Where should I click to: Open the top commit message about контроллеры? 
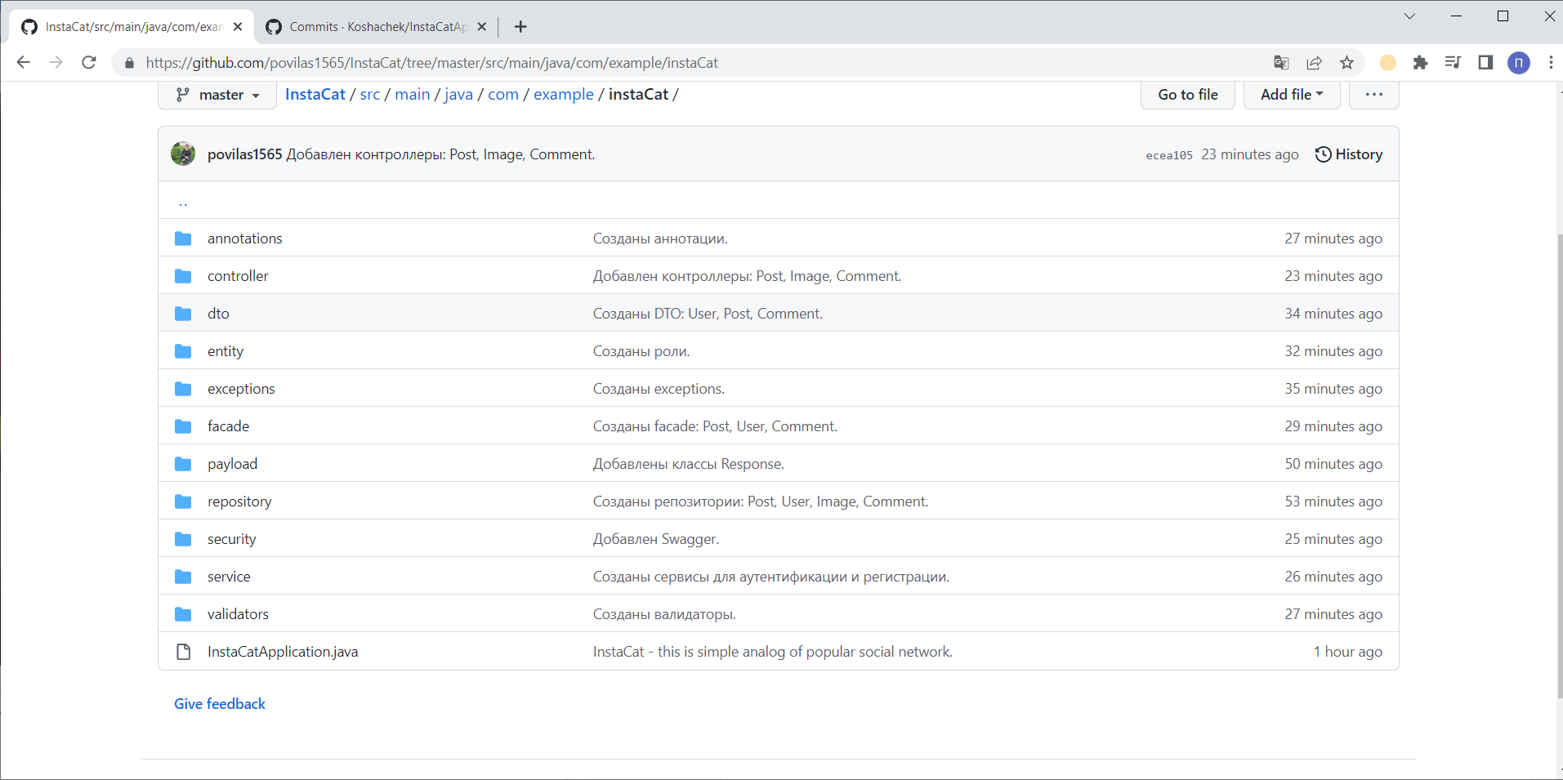[x=440, y=154]
